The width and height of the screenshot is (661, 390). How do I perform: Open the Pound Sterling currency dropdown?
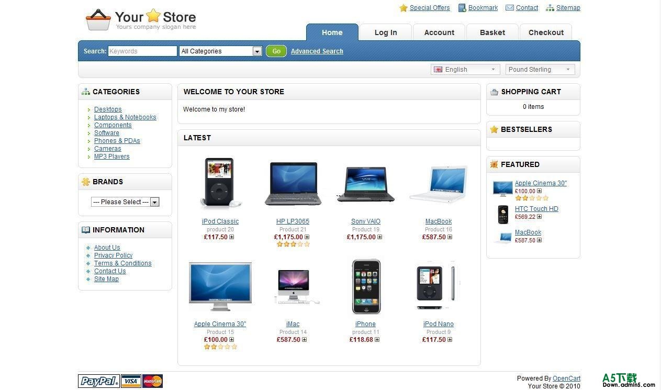tap(540, 69)
